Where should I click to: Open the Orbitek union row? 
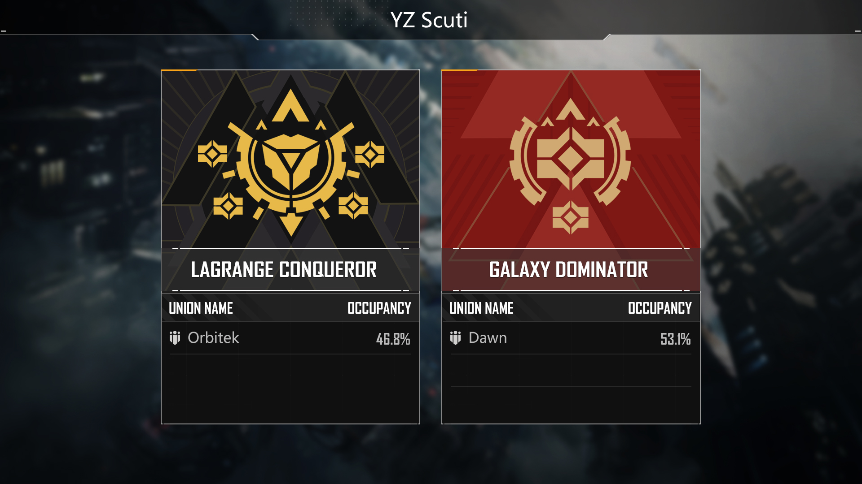[x=290, y=338]
